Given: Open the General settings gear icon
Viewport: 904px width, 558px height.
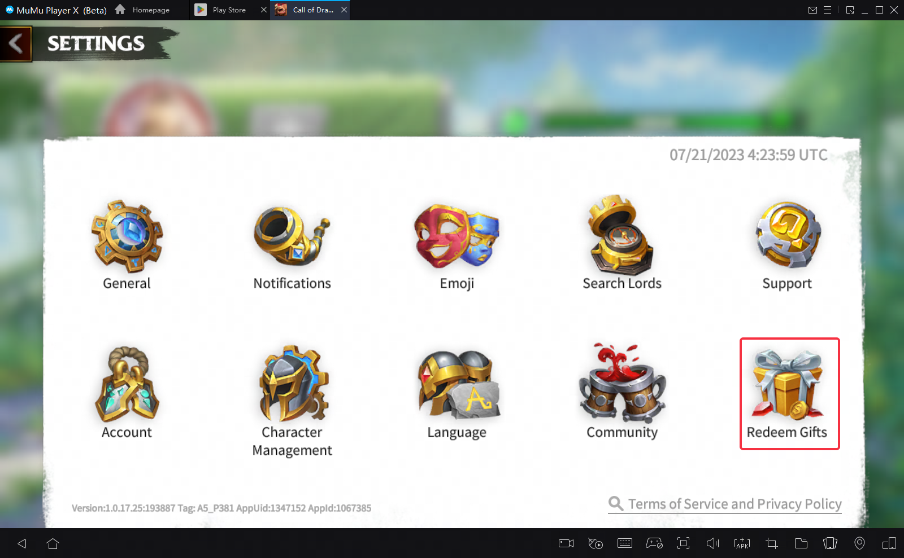Looking at the screenshot, I should click(x=127, y=236).
